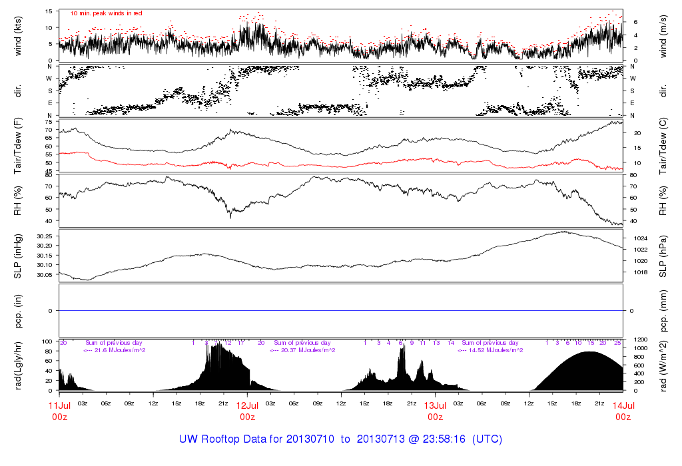The image size is (682, 466).
Task: Click the 'wind (m/s)' right axis label
Action: pyautogui.click(x=665, y=35)
